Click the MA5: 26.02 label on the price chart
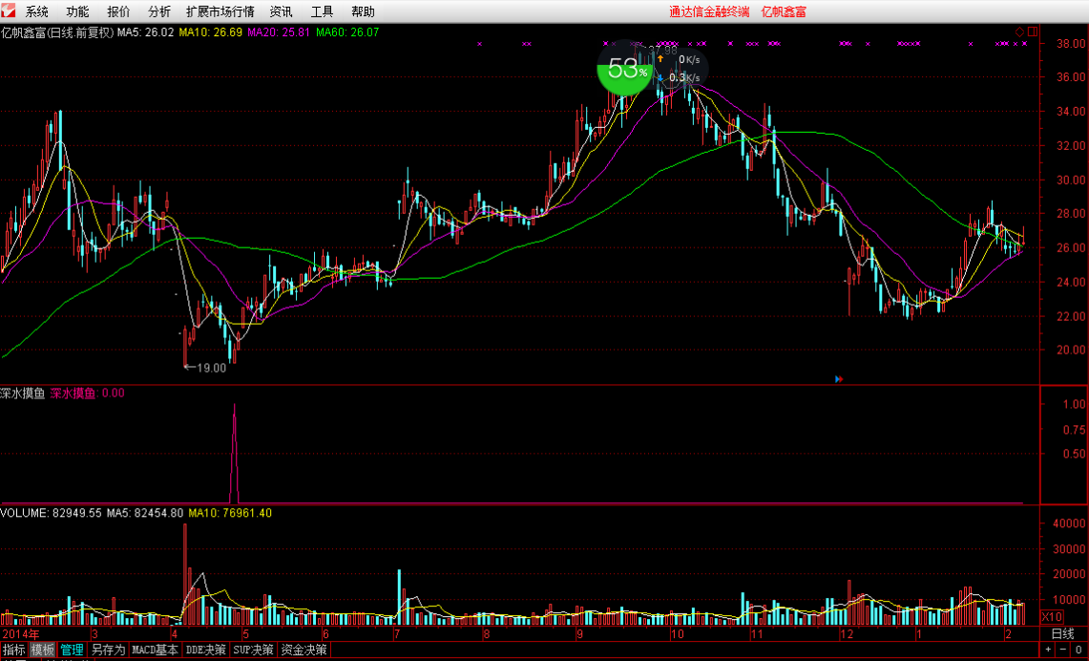The width and height of the screenshot is (1089, 661). pos(145,32)
